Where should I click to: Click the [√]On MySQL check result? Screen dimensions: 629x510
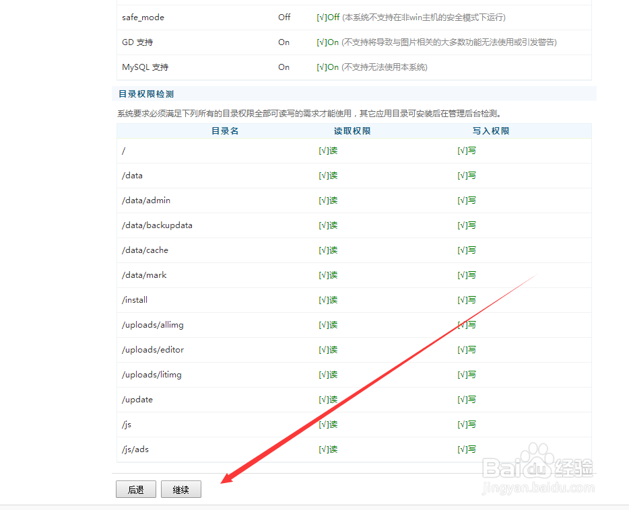(328, 67)
